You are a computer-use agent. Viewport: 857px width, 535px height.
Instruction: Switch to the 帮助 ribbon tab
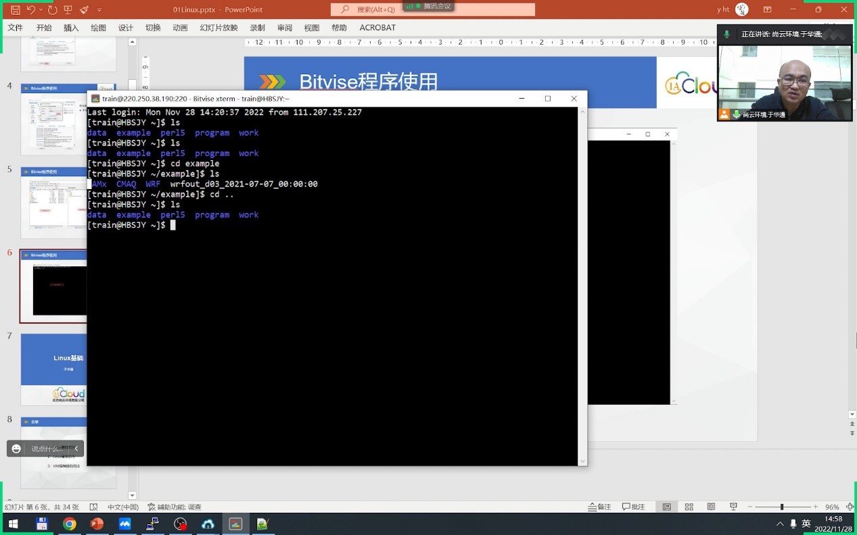coord(339,28)
